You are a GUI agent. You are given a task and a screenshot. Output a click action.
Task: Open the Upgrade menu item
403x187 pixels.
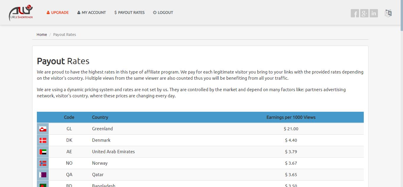[58, 13]
